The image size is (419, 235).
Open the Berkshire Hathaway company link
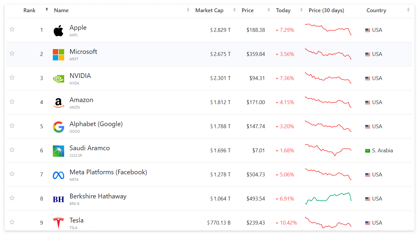pyautogui.click(x=98, y=196)
